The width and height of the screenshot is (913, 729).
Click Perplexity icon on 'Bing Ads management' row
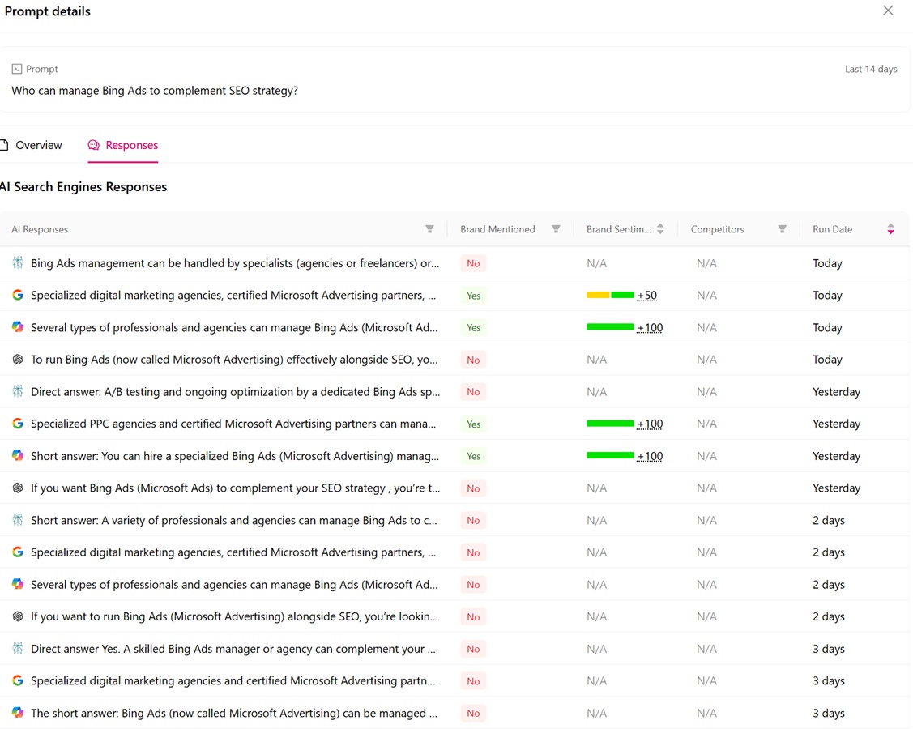(x=18, y=263)
